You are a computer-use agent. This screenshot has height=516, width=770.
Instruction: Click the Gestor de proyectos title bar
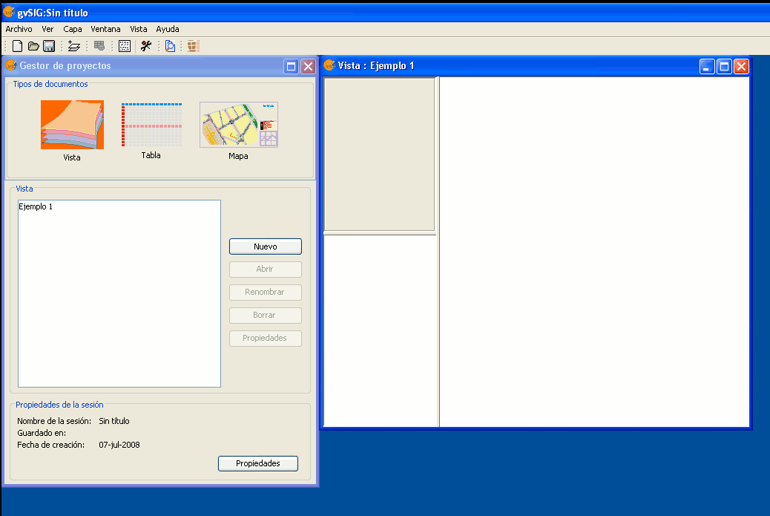point(159,66)
